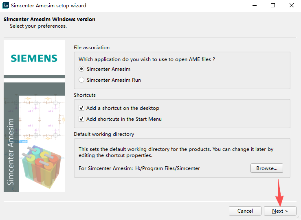Click the File association group label

pyautogui.click(x=92, y=48)
